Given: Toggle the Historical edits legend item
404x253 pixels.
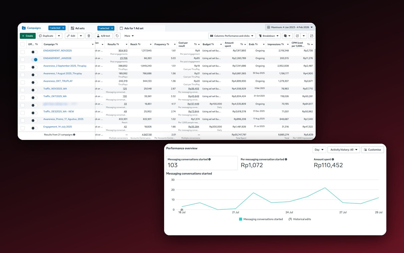Looking at the screenshot, I should click(300, 219).
